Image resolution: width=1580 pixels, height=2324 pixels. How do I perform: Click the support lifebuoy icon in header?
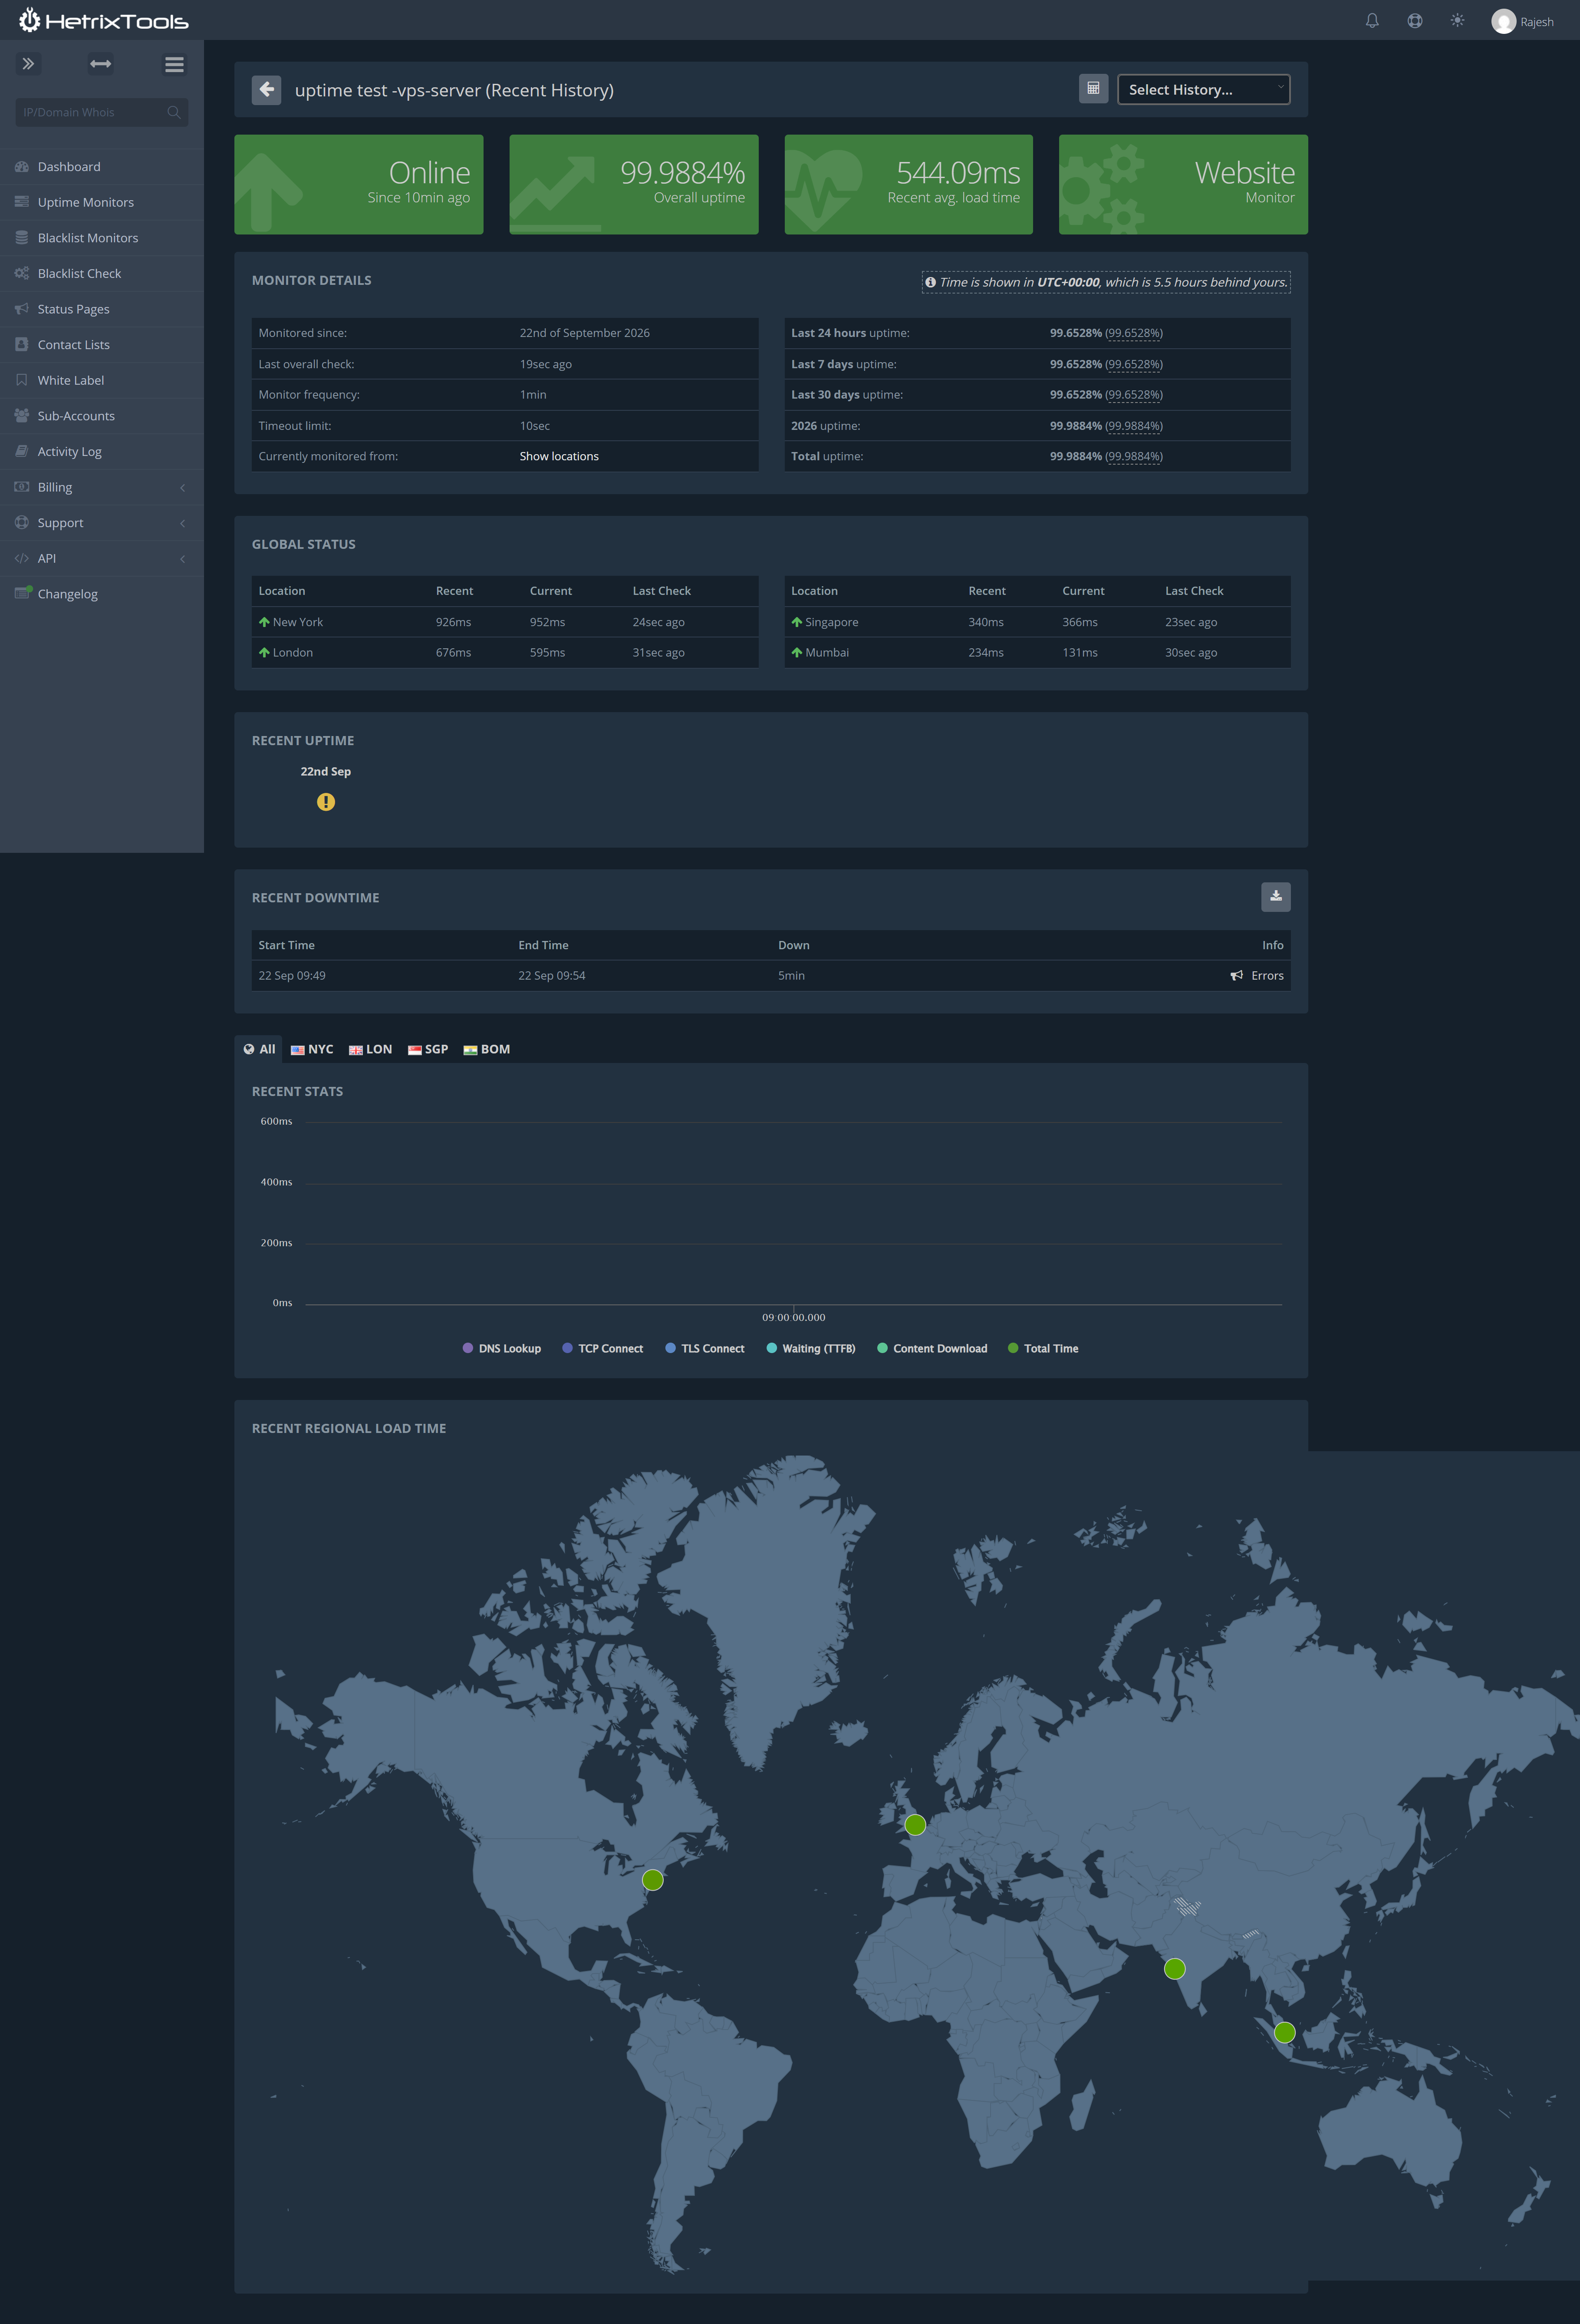click(1415, 21)
